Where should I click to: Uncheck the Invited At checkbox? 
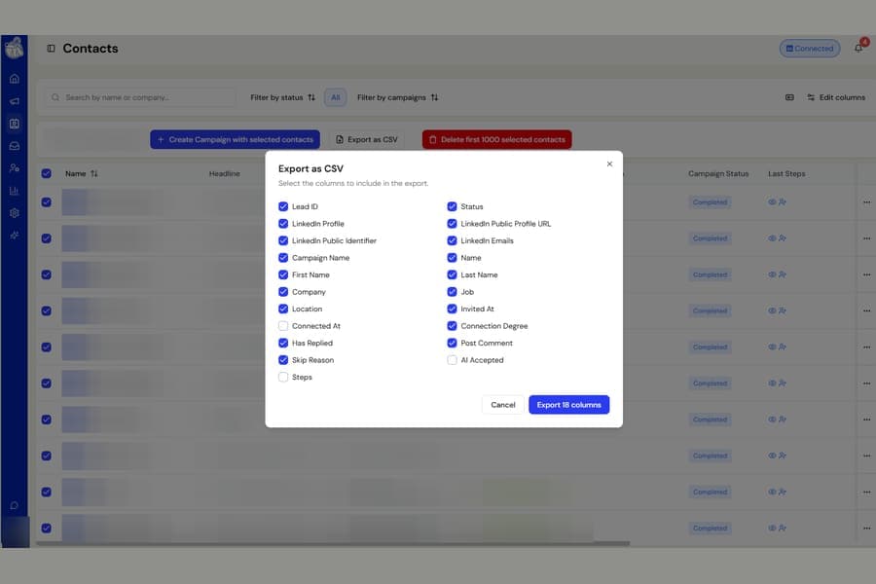pos(452,310)
